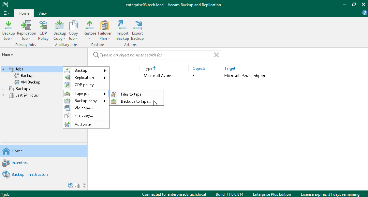
Task: Open the Tape job submenu entry
Action: 86,94
